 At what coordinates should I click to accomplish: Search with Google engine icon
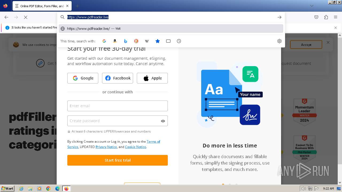[x=104, y=41]
